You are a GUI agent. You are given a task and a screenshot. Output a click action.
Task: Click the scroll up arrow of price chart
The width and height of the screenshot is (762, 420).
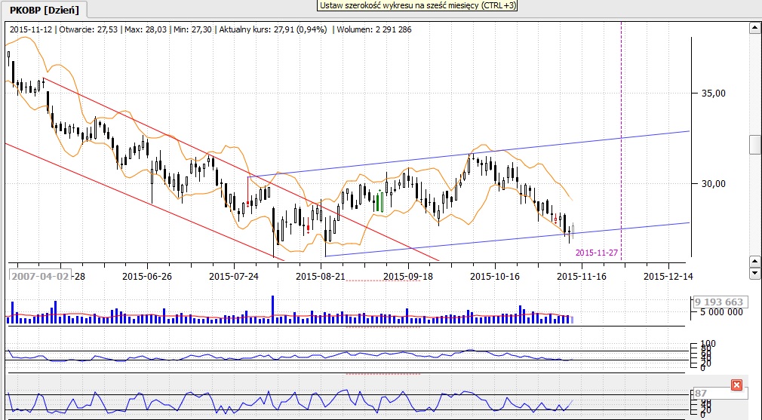(754, 29)
